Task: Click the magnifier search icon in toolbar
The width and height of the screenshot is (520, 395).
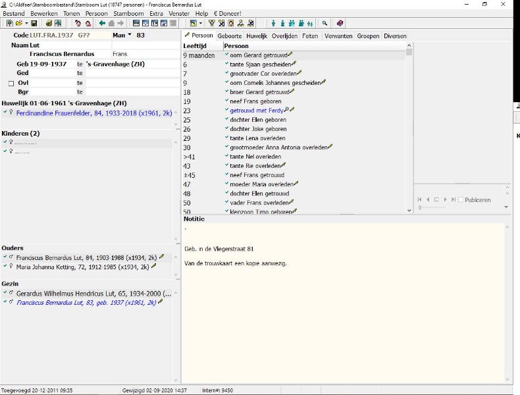Action: click(325, 23)
